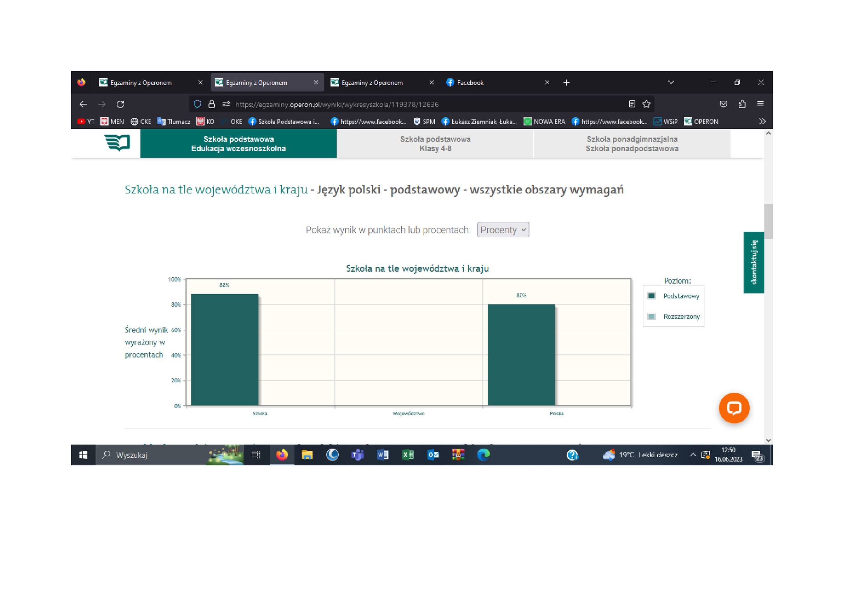Open the notification center icon

click(x=757, y=456)
